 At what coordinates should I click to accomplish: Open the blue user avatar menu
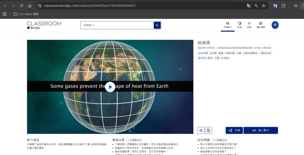coord(275,25)
